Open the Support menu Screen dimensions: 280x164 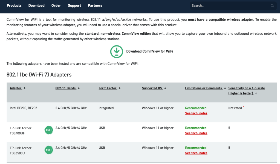click(74, 5)
